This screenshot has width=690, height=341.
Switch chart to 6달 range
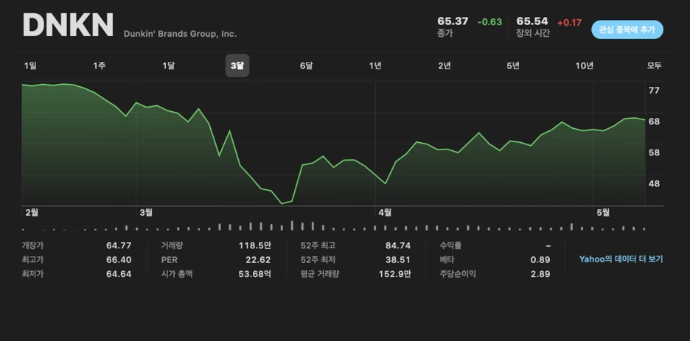[x=306, y=66]
